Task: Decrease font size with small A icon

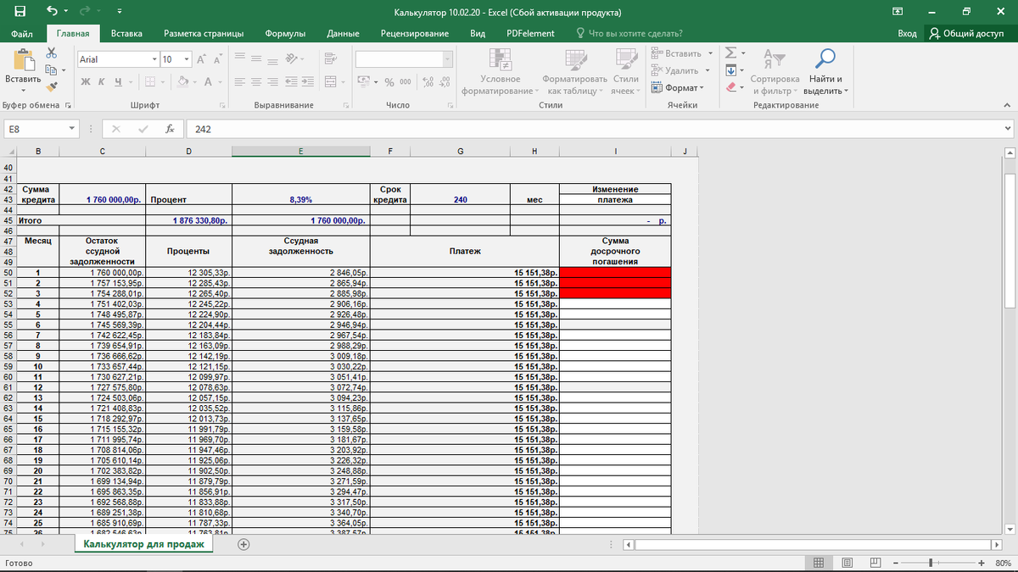Action: point(218,59)
